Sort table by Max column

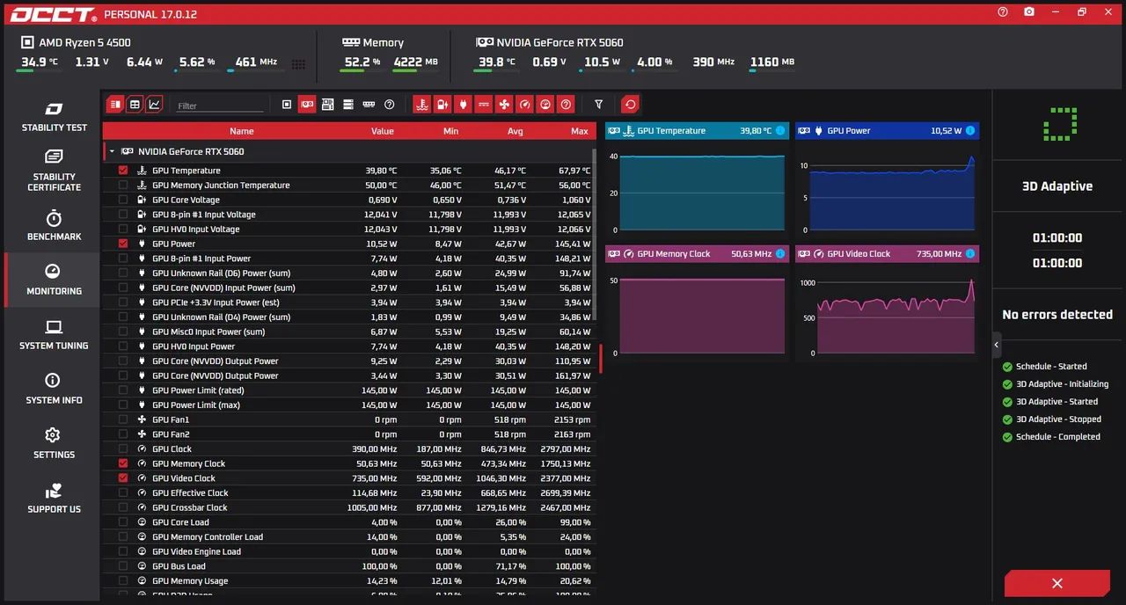(579, 131)
